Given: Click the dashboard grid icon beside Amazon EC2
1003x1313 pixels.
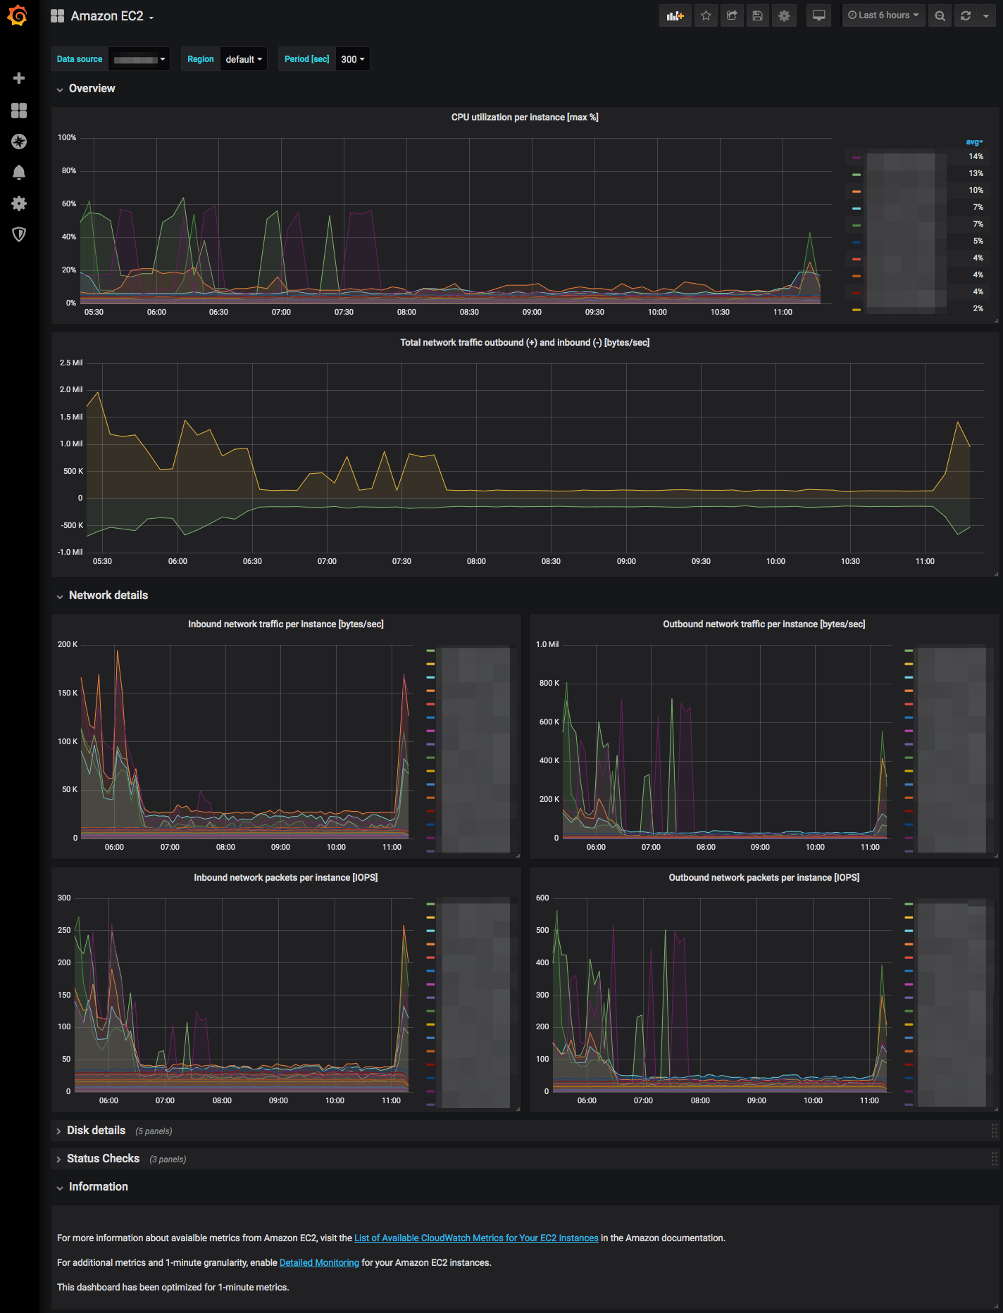Looking at the screenshot, I should (58, 15).
